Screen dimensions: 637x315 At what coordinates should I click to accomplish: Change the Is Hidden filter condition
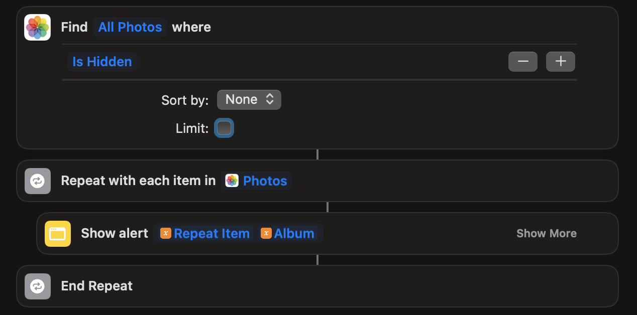tap(102, 62)
